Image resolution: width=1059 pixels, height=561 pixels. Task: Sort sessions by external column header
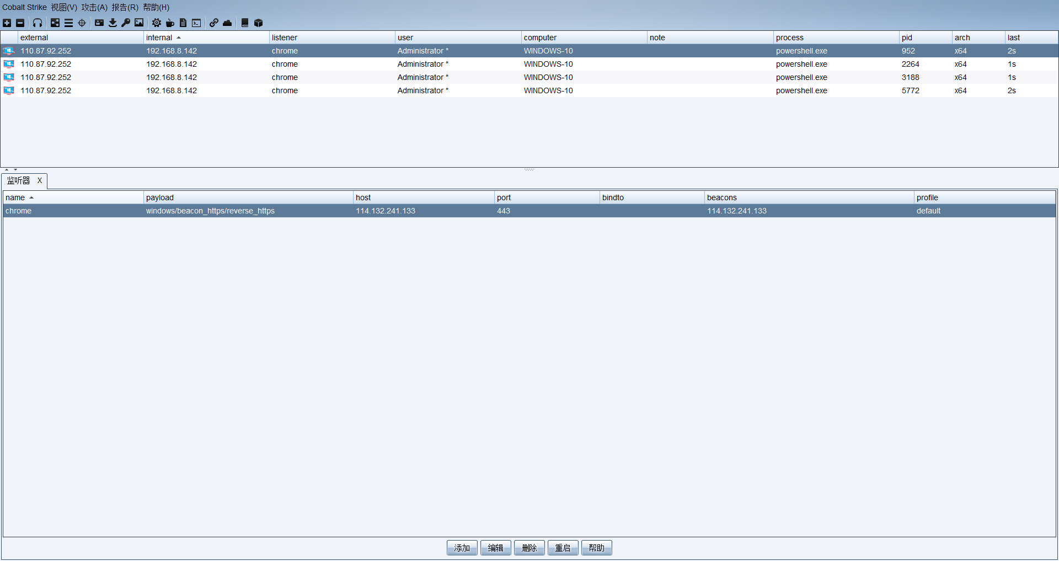[x=81, y=38]
